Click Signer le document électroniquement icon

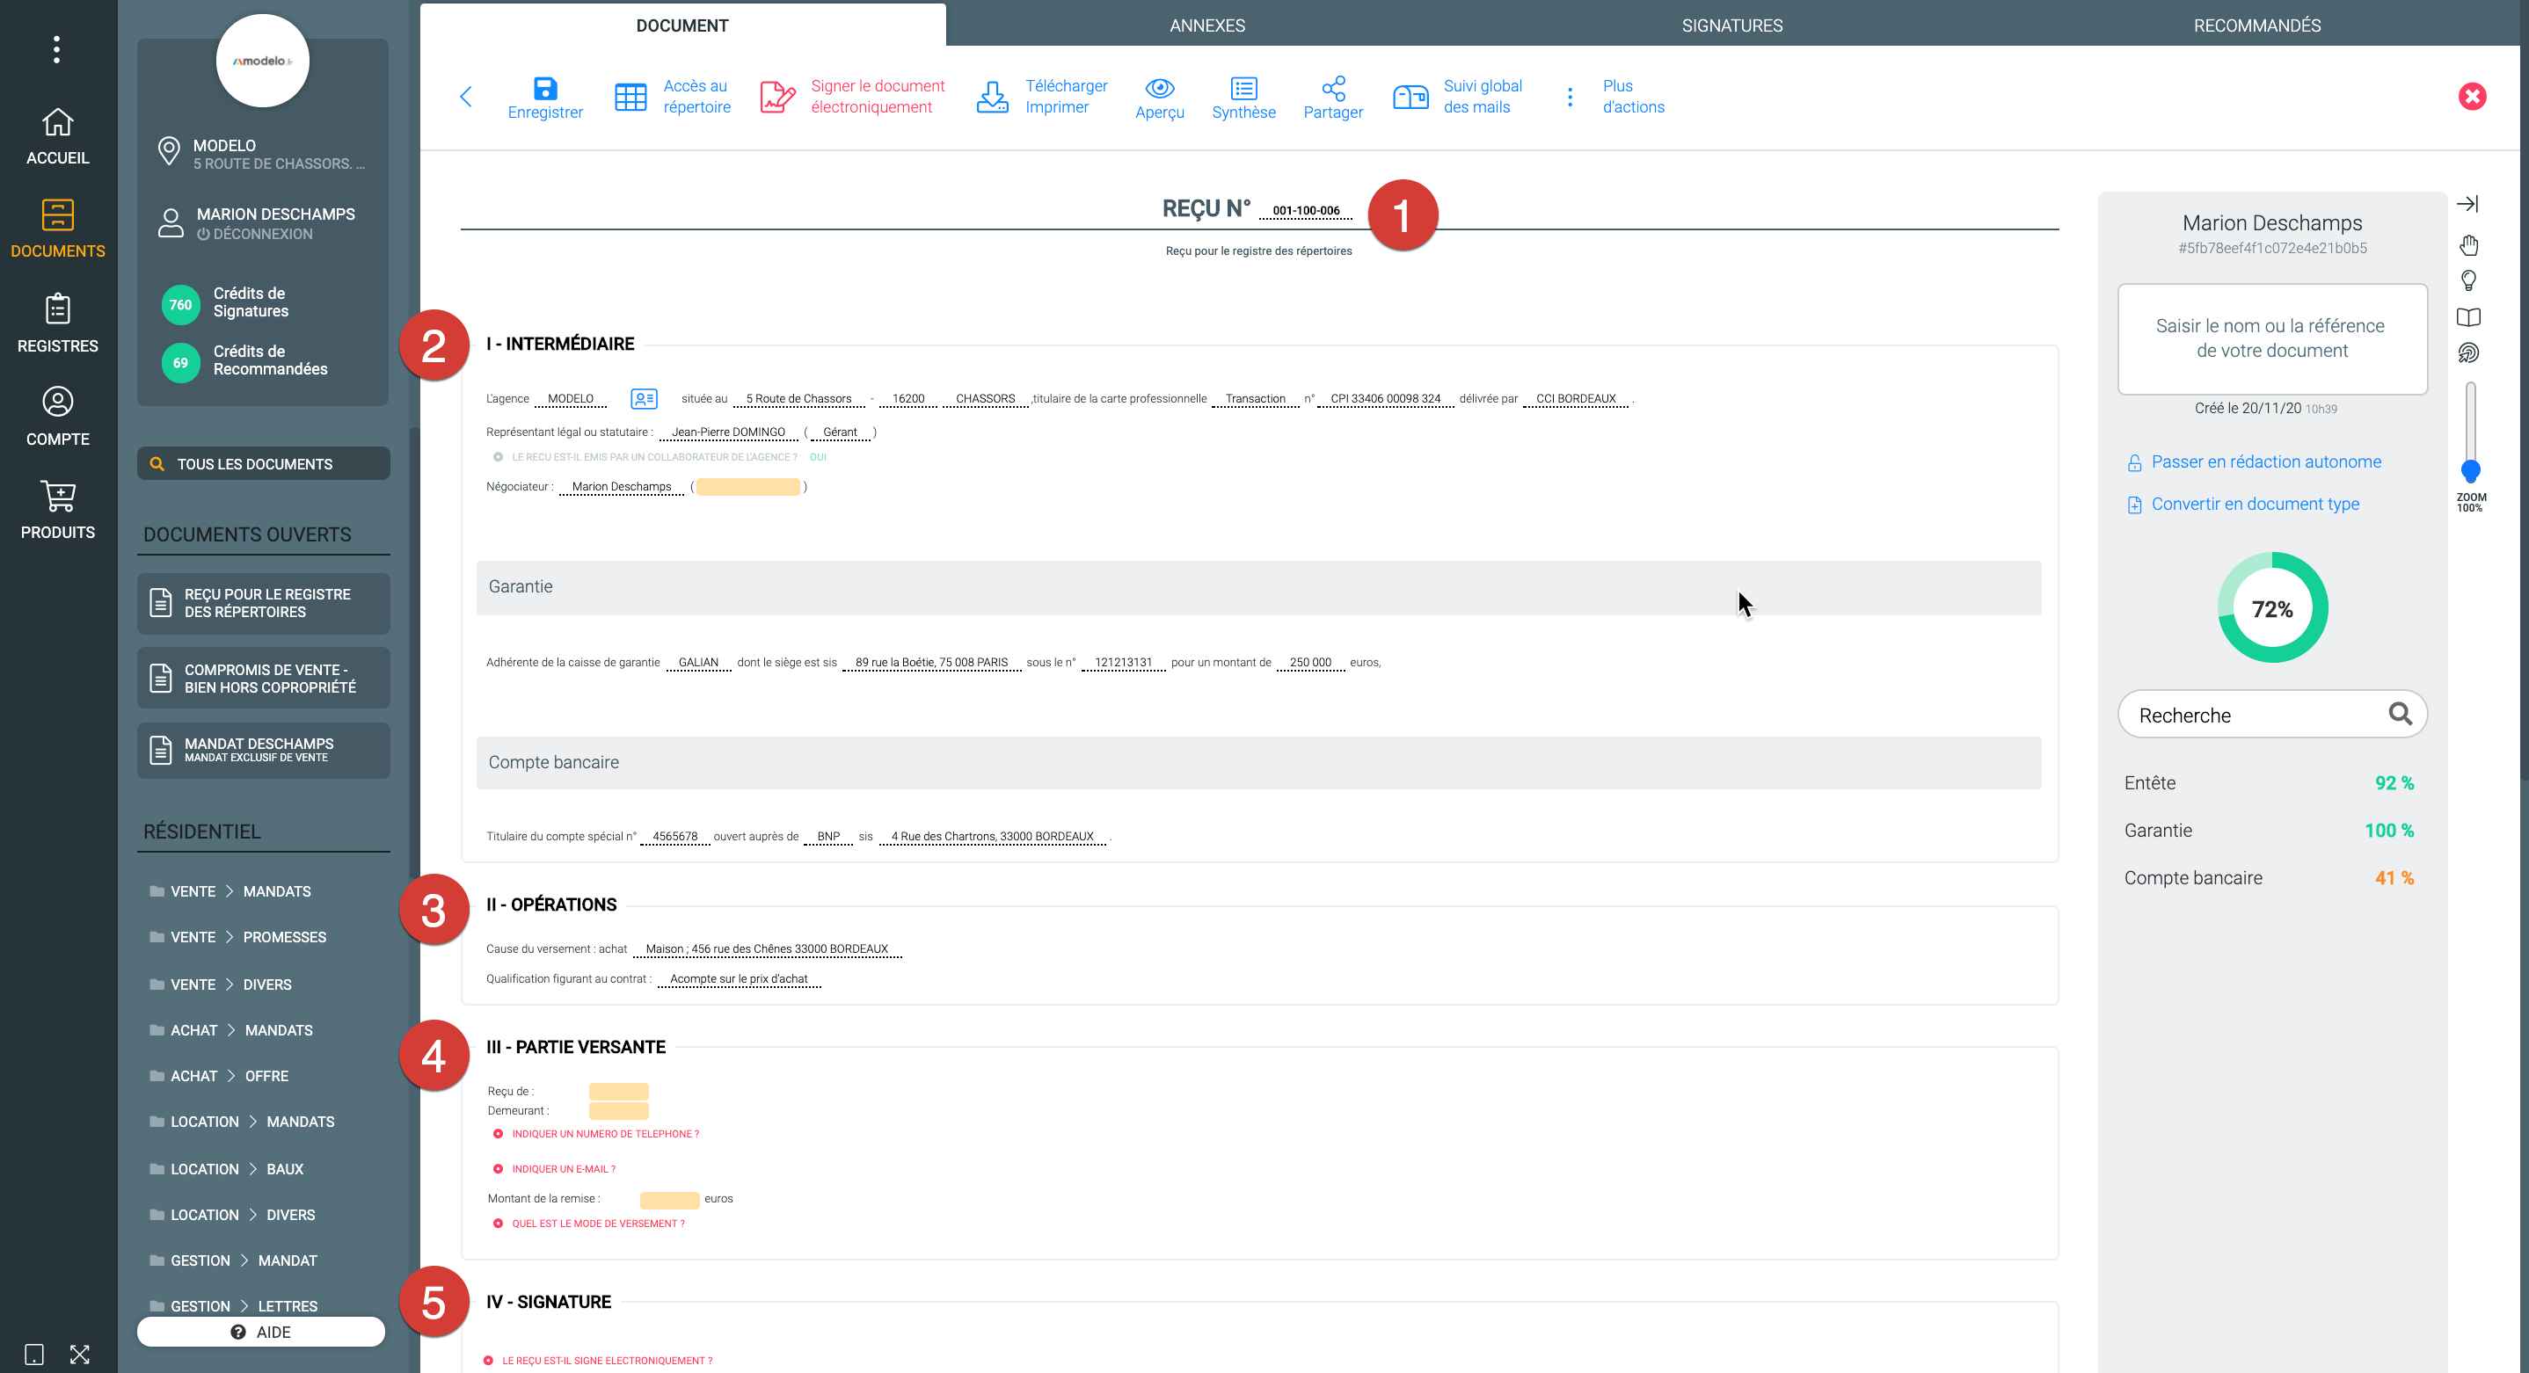(777, 96)
